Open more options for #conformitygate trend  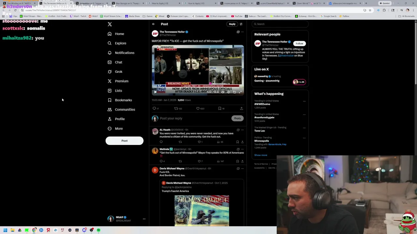[304, 114]
